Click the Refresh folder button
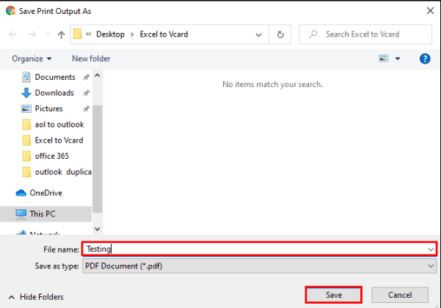 280,34
